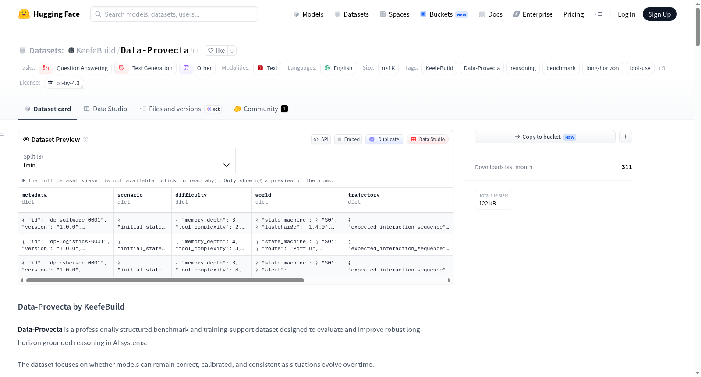Screen dimensions: 701x377
Task: Click the Text Generation task icon
Action: tap(122, 68)
